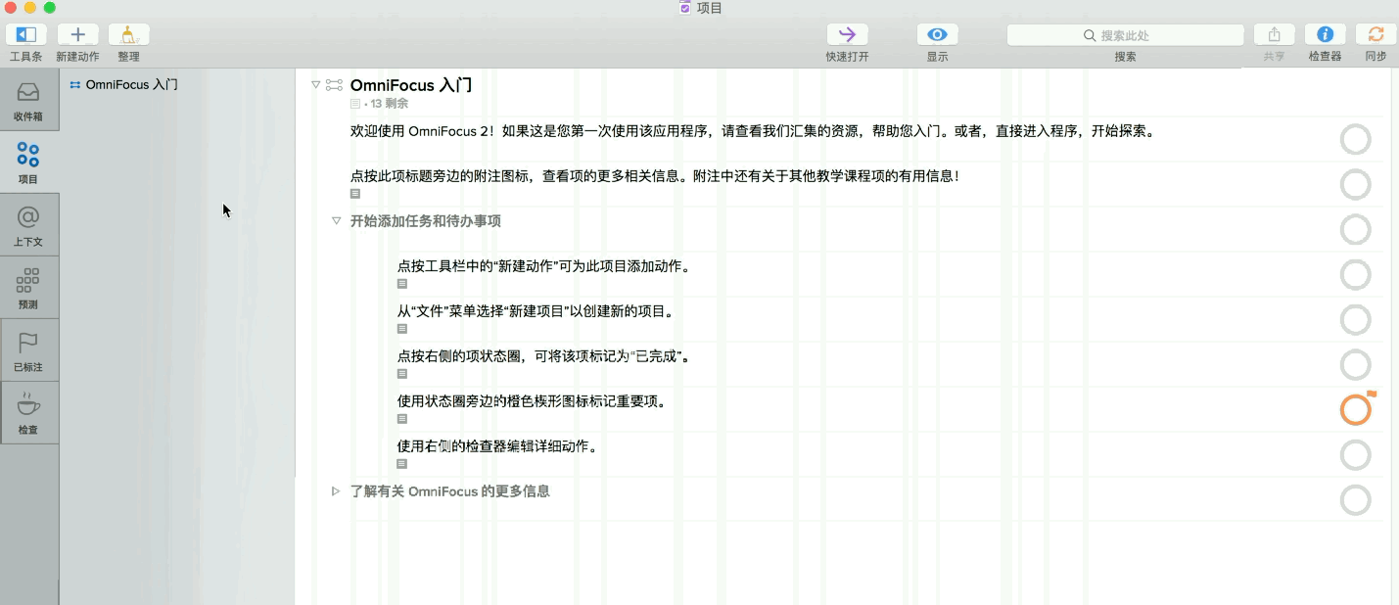Collapse the OmniFocus 入门 project triangle
1399x605 pixels.
316,85
